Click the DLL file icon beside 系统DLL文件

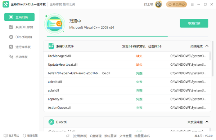pos(51,46)
